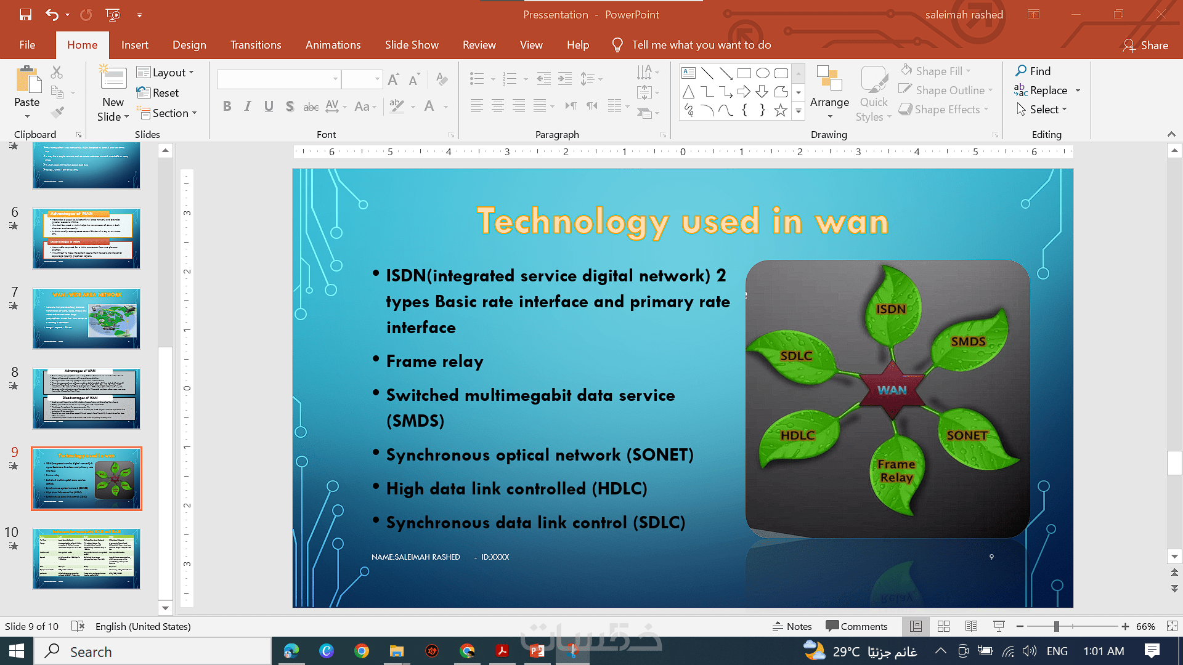
Task: Open the Transitions tab
Action: click(x=256, y=45)
